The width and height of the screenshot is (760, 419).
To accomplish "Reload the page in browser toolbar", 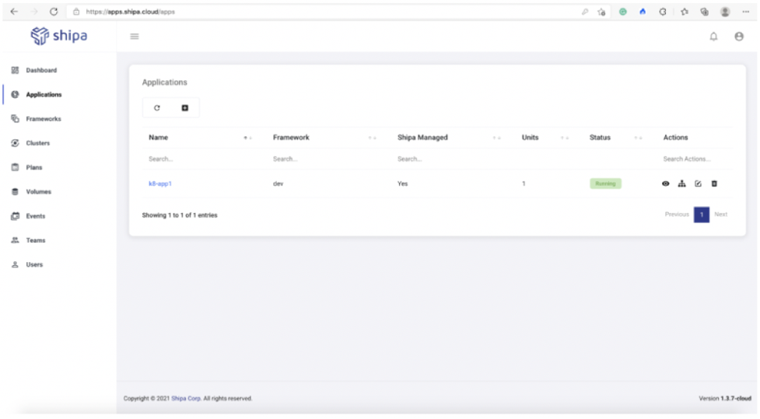I will coord(54,12).
